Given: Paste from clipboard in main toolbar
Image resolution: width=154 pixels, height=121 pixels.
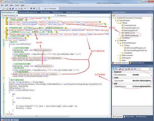Looking at the screenshot, I should pyautogui.click(x=22, y=8).
